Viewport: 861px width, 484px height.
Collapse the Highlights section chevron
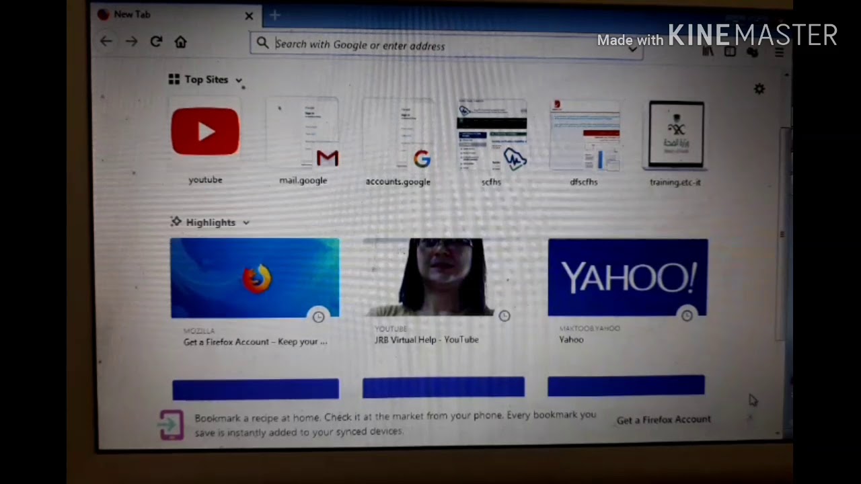pyautogui.click(x=246, y=223)
